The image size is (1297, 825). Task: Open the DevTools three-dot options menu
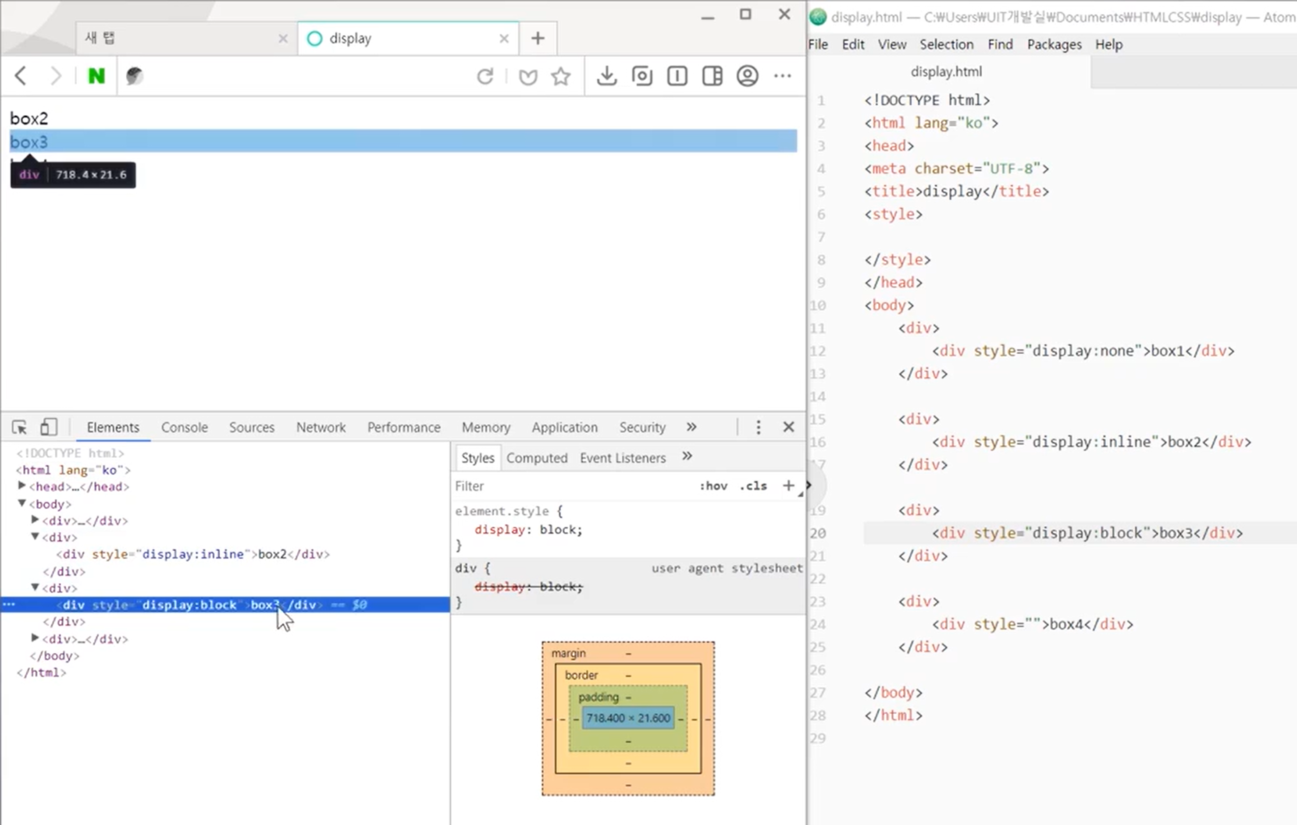(759, 427)
